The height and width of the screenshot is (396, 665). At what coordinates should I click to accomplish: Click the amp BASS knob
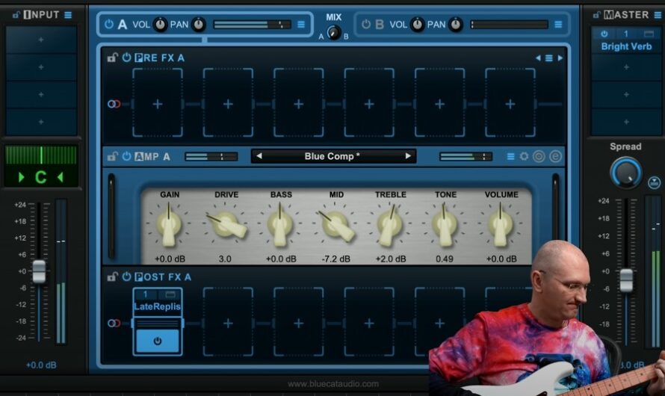point(280,226)
